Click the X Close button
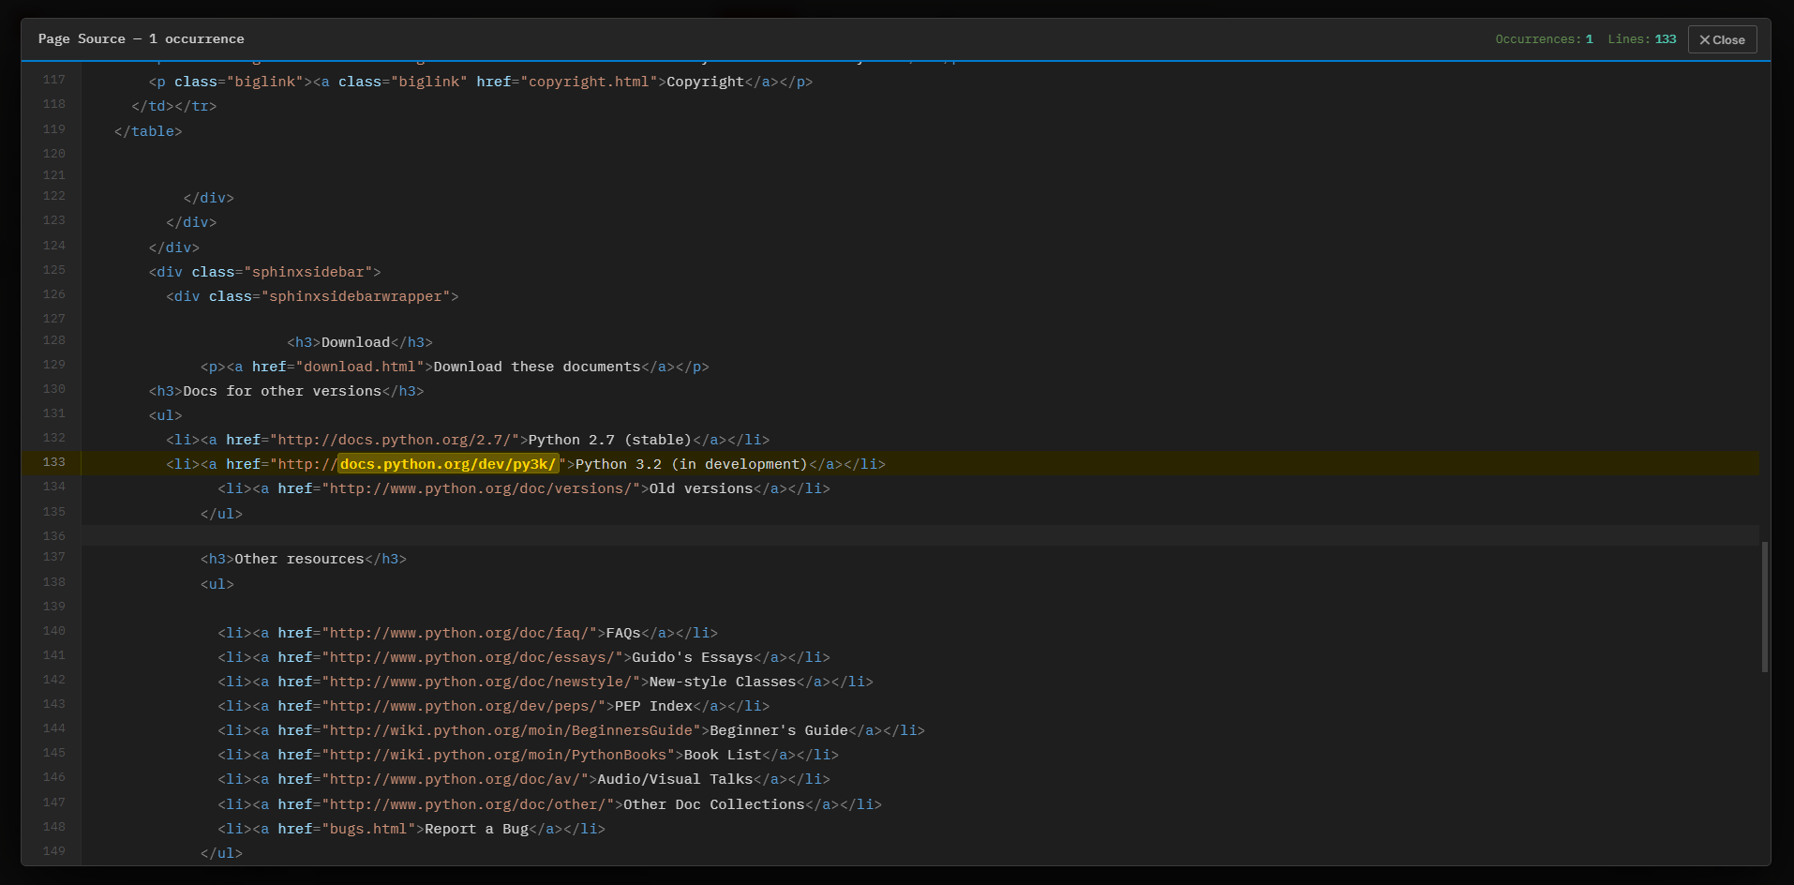The height and width of the screenshot is (885, 1794). click(x=1722, y=39)
